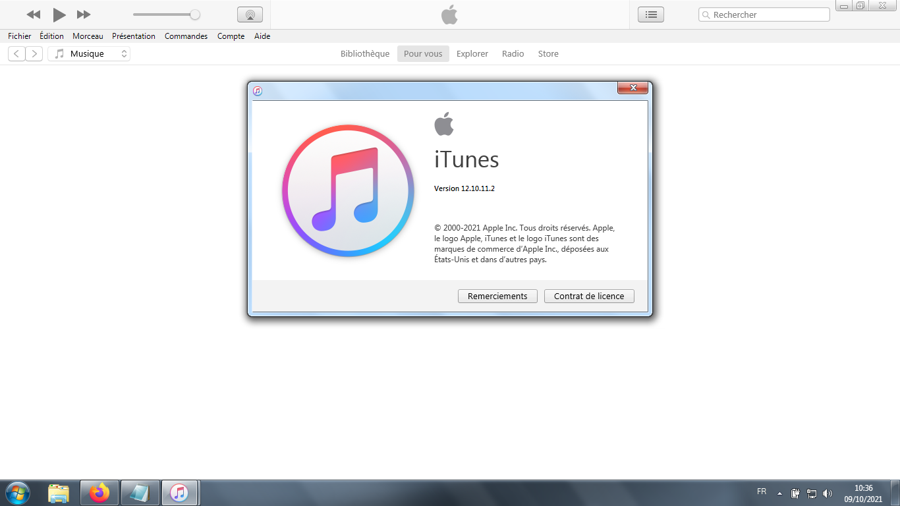Image resolution: width=900 pixels, height=506 pixels.
Task: Click the large iTunes music note logo
Action: click(348, 191)
